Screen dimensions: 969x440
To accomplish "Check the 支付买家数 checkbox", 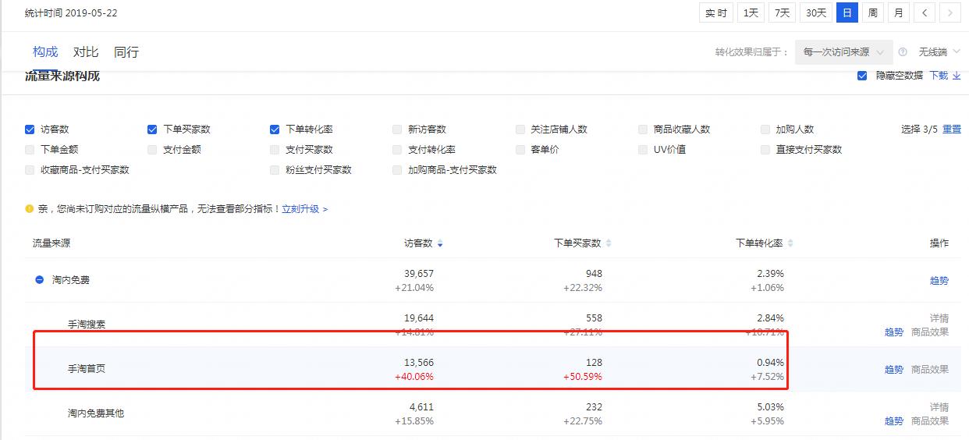I will (275, 150).
